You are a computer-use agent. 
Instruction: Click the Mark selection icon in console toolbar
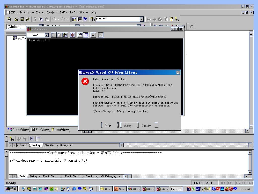54,35
